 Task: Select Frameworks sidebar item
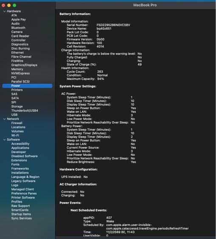[x=20, y=168]
